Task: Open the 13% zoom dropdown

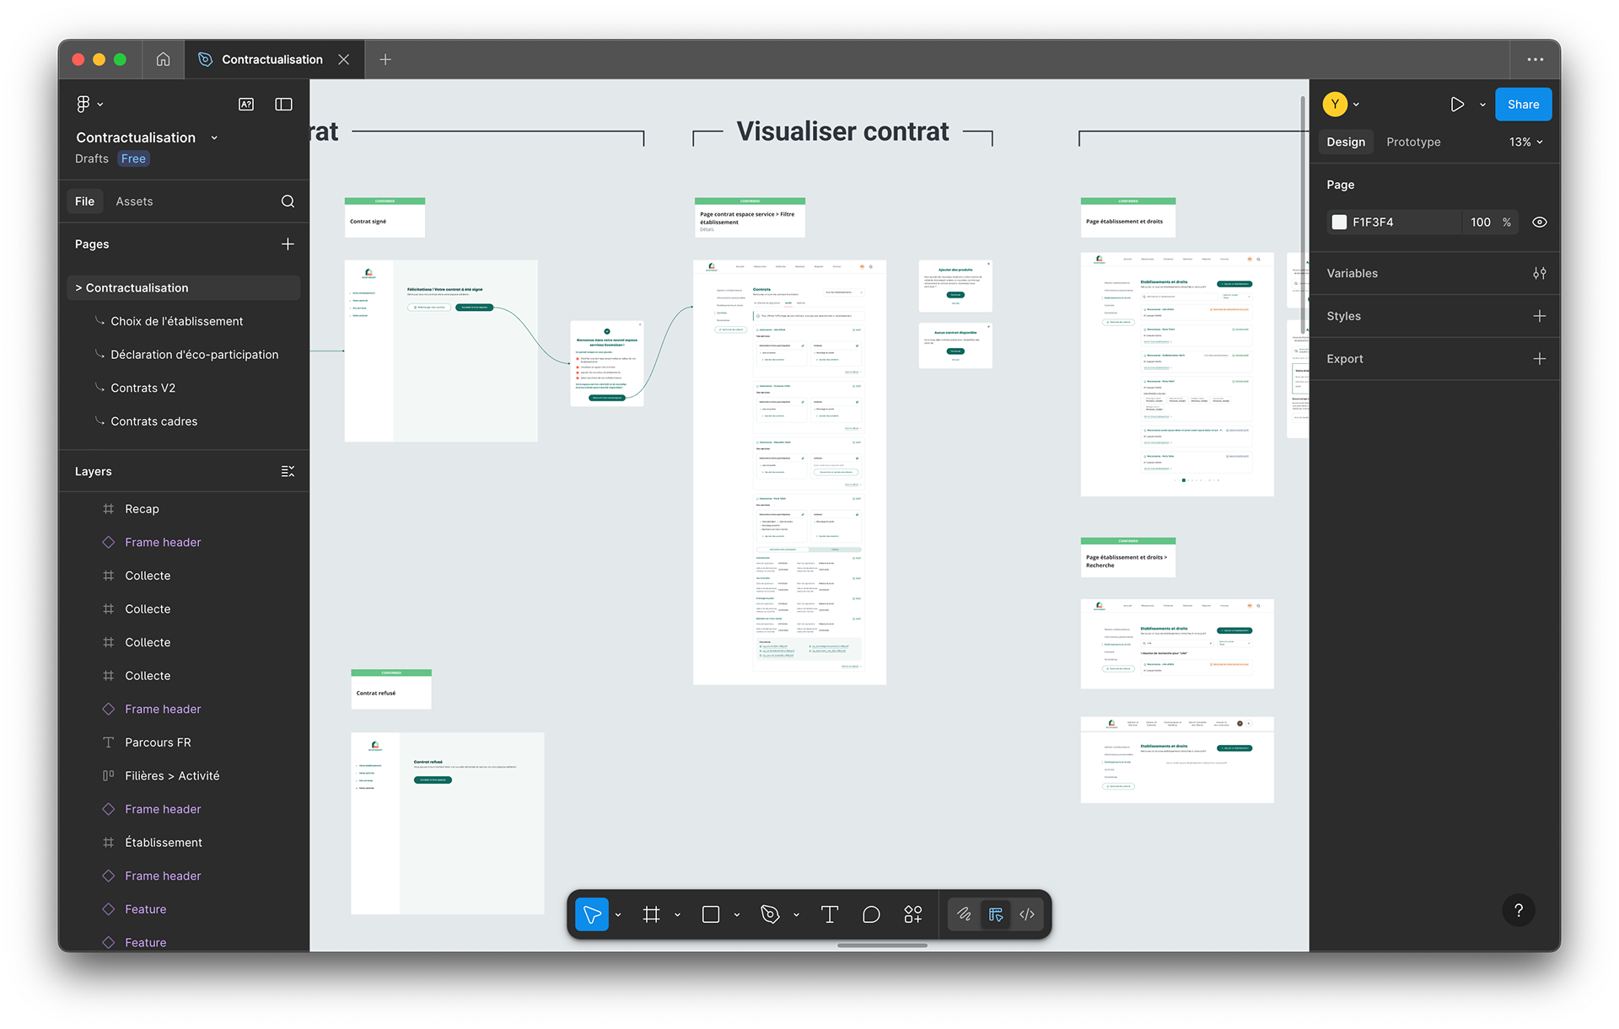Action: tap(1525, 142)
